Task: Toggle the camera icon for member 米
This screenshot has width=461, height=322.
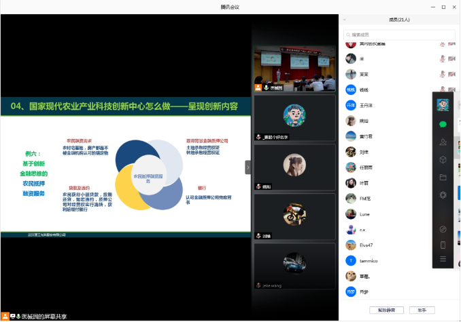Action: tap(454, 59)
